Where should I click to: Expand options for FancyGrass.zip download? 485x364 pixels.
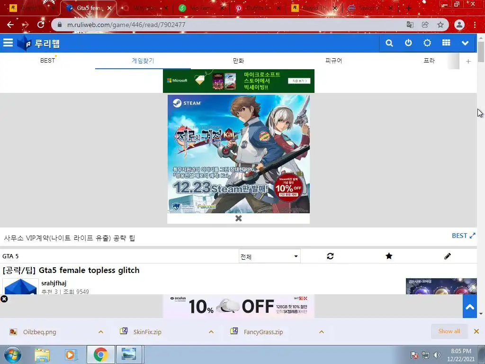point(322,332)
